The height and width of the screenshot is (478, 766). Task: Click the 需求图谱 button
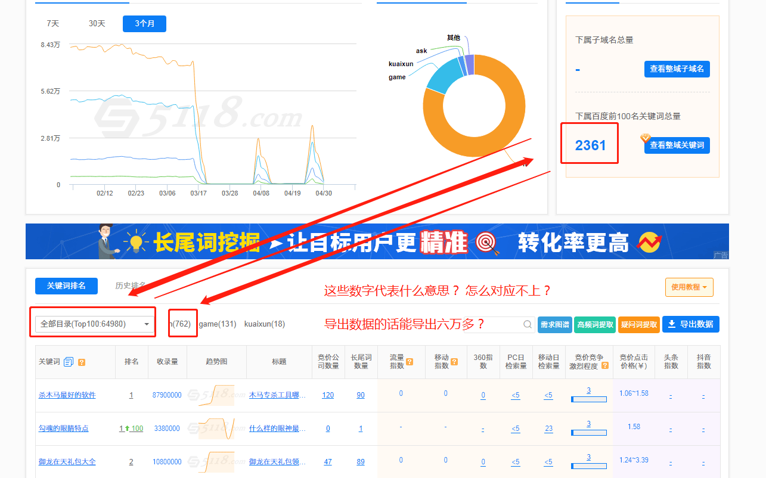click(554, 325)
